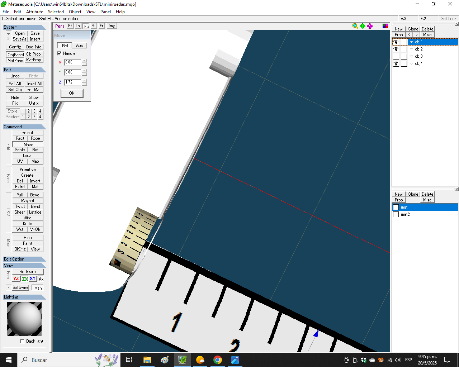This screenshot has height=367, width=459.
Task: Click the mat1 material color swatch
Action: pyautogui.click(x=396, y=207)
